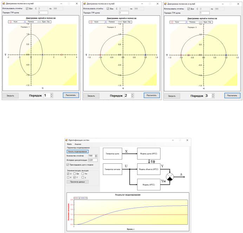Click the summing junction circle in the block diagram
Screen dimensions: 243x233
(170, 177)
